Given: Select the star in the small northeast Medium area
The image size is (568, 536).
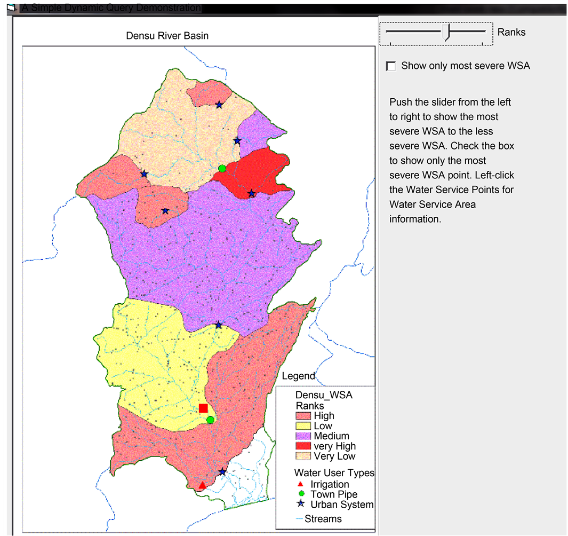Looking at the screenshot, I should [237, 140].
